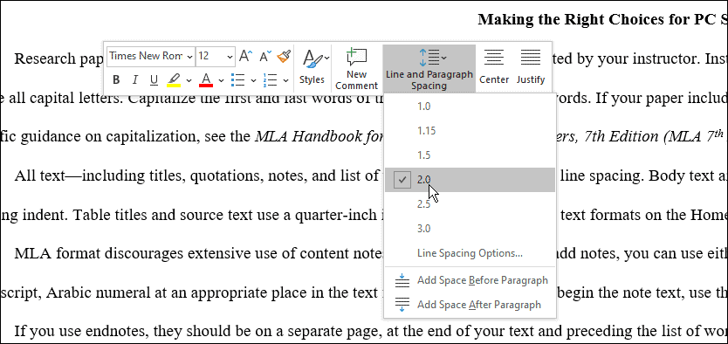Open the font color dropdown arrow
This screenshot has height=344, width=728.
point(221,80)
